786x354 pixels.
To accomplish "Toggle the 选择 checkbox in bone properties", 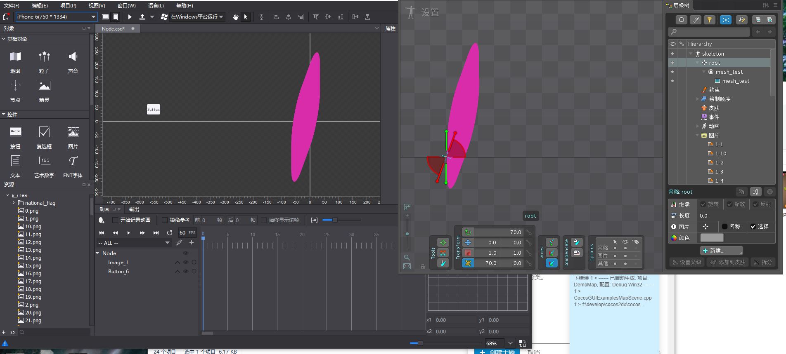I will click(753, 227).
